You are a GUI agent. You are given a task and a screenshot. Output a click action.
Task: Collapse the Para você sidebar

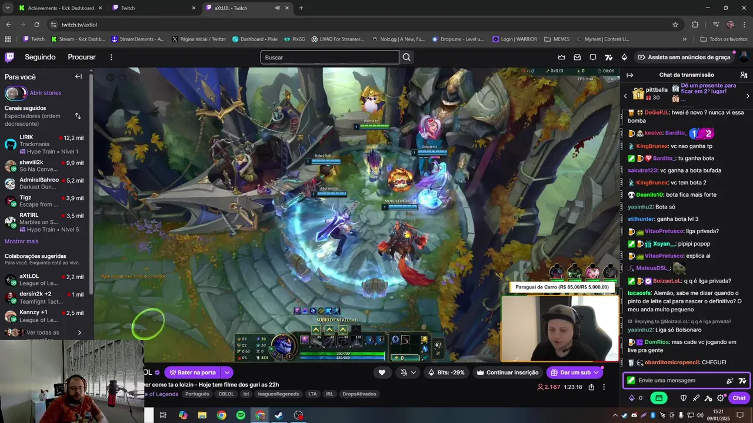coord(78,76)
